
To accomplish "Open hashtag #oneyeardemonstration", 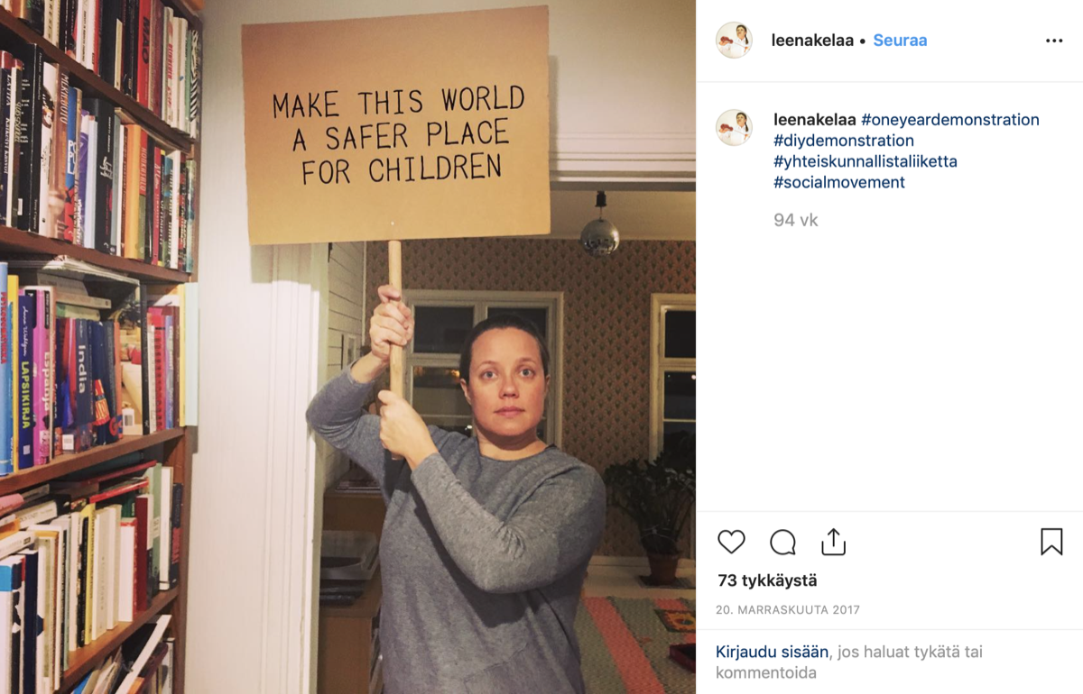I will click(x=950, y=120).
